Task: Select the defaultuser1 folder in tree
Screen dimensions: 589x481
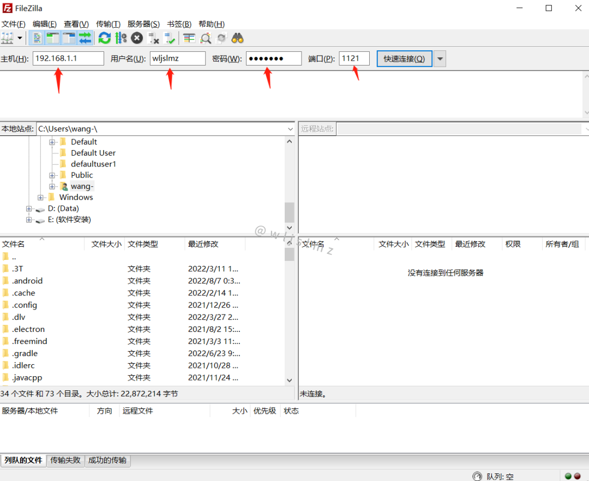Action: (x=94, y=164)
